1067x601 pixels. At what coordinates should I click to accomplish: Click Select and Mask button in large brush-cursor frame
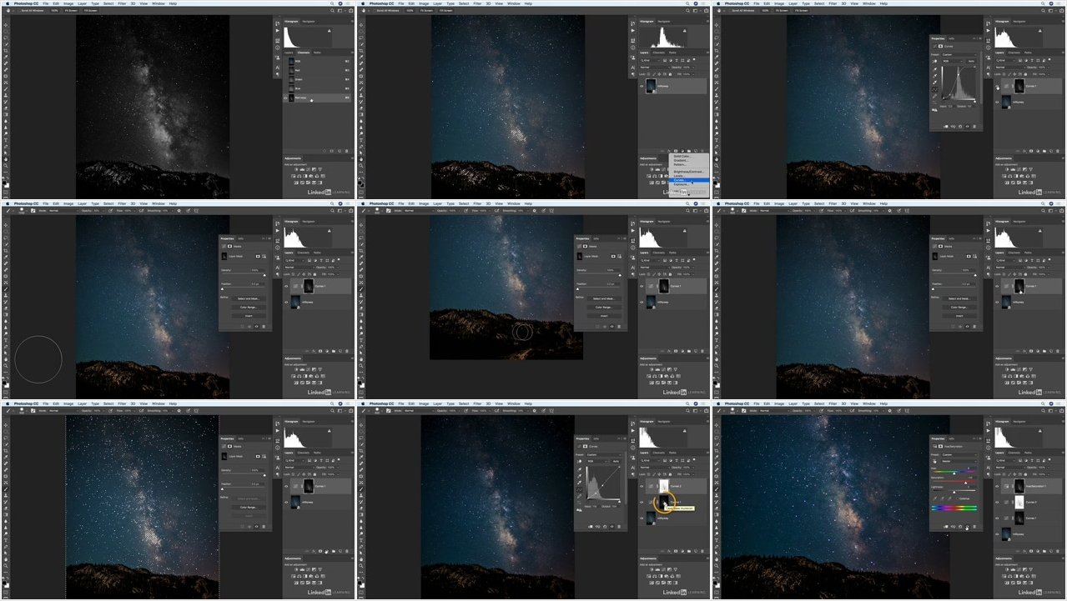click(249, 298)
